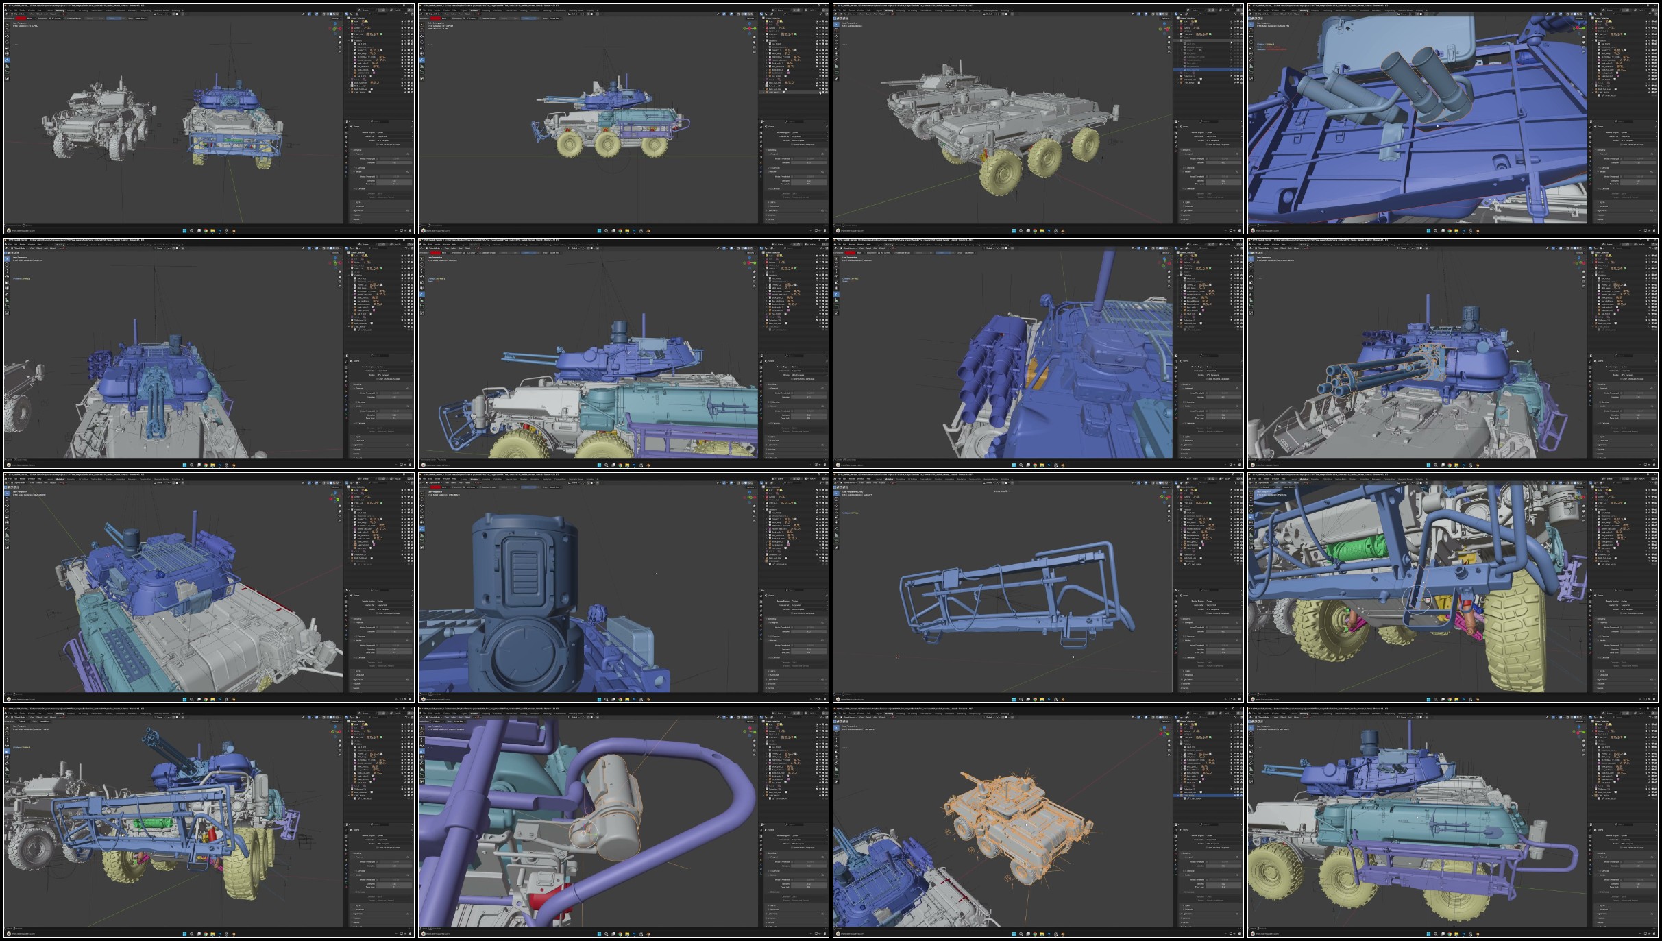Click Blender icon in the top-left screenshot taskbar
Viewport: 1662px width, 941px height.
pyautogui.click(x=234, y=231)
